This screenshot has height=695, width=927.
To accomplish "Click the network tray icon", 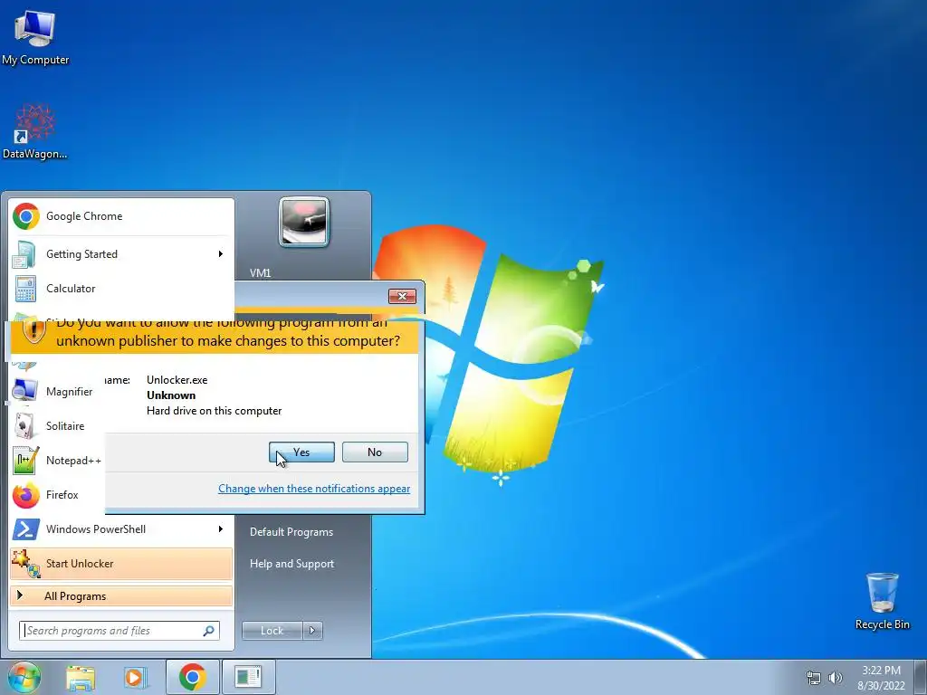I will click(814, 679).
